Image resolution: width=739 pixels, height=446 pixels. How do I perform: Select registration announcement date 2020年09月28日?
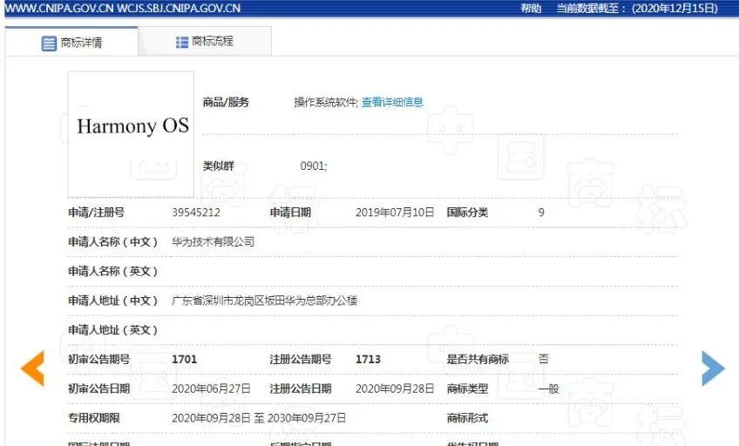pos(395,389)
